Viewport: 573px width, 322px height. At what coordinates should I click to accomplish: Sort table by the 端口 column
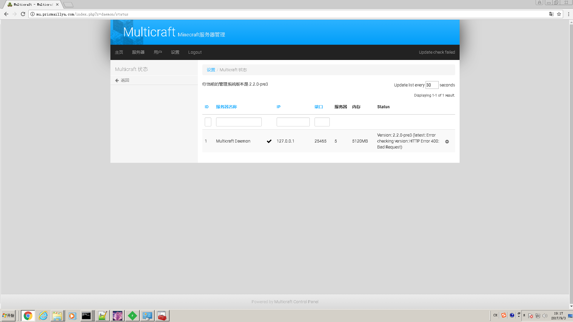coord(318,107)
